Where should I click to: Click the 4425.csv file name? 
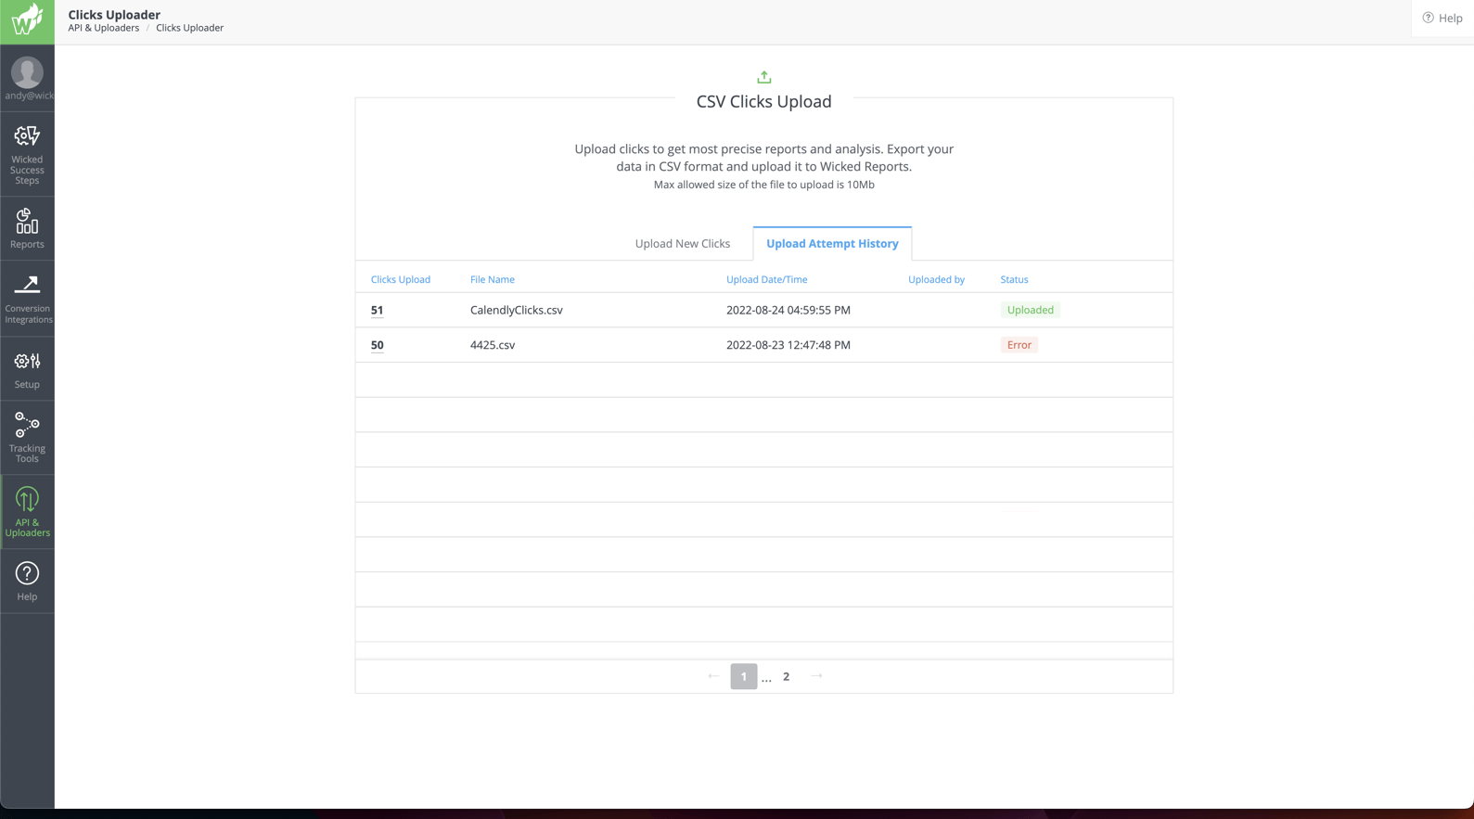click(x=493, y=345)
